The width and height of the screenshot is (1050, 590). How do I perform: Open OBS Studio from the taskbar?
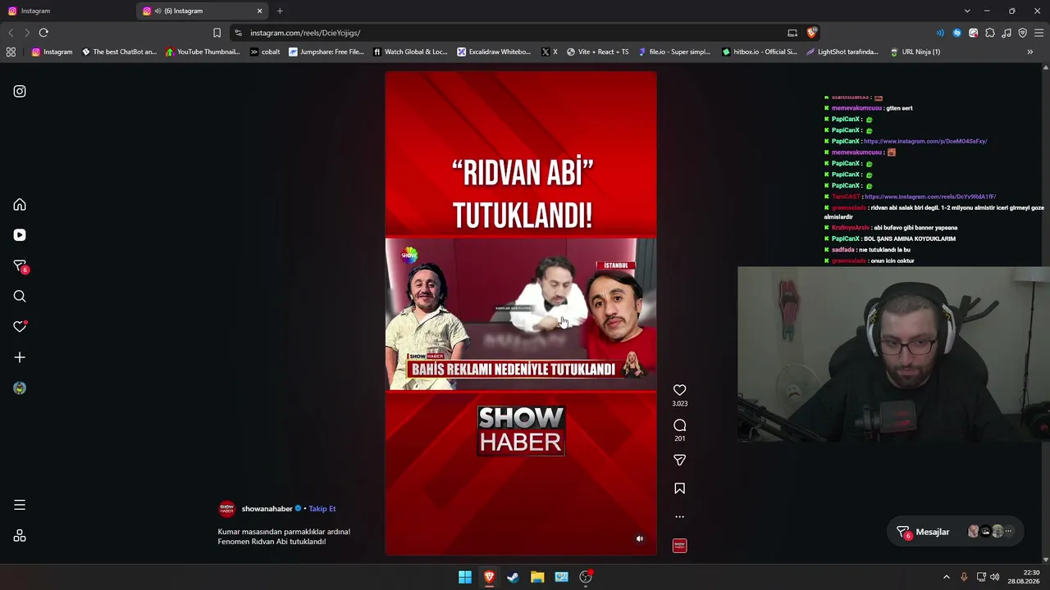tap(586, 577)
